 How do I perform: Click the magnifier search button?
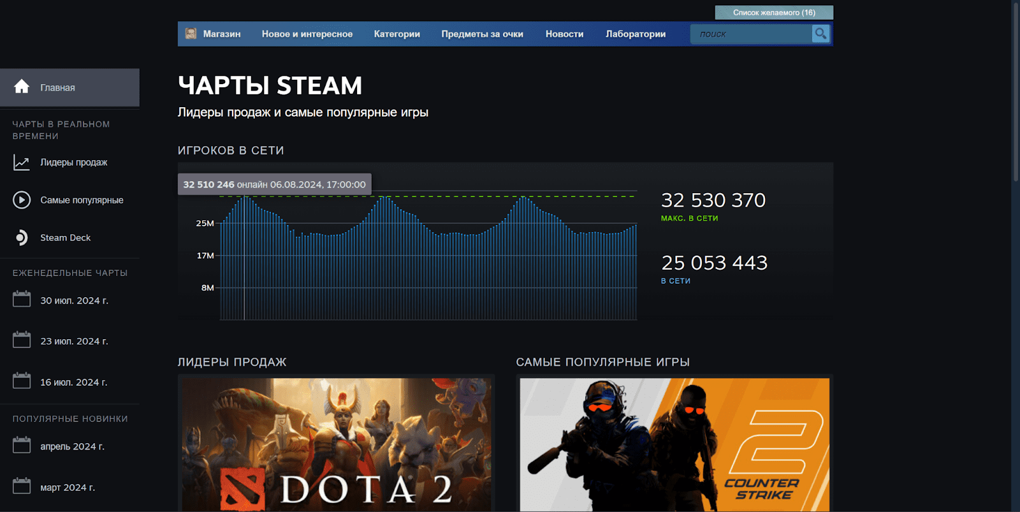[820, 34]
